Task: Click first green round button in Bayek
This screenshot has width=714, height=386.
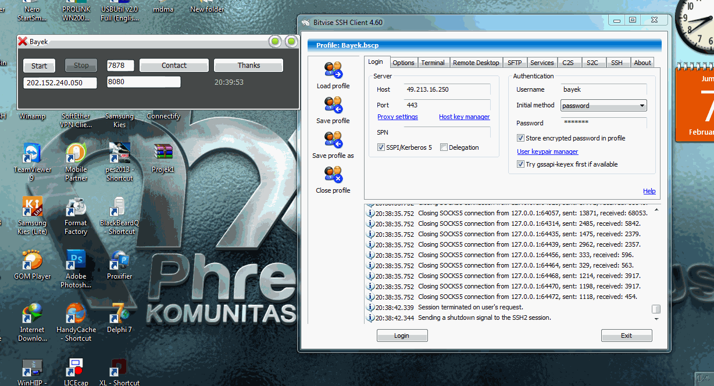Action: pos(275,41)
